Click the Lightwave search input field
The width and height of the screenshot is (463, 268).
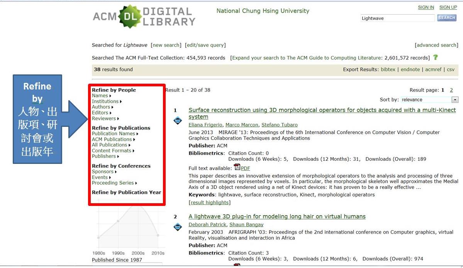(x=397, y=18)
